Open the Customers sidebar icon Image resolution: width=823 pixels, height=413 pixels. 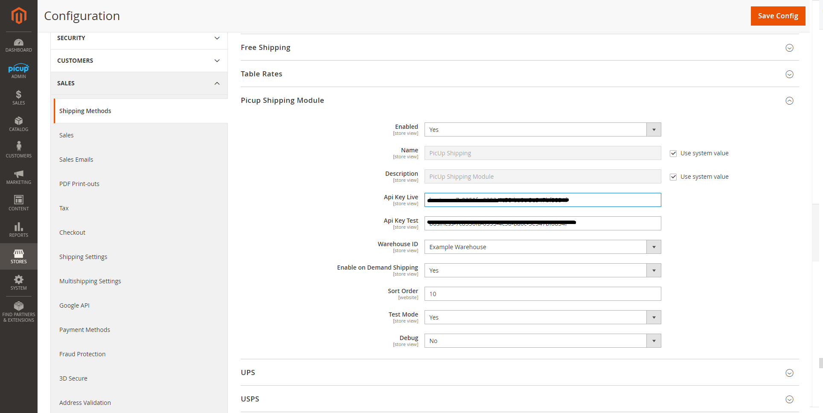tap(19, 151)
